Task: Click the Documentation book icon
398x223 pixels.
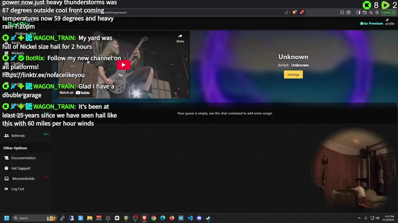Action: 7,158
